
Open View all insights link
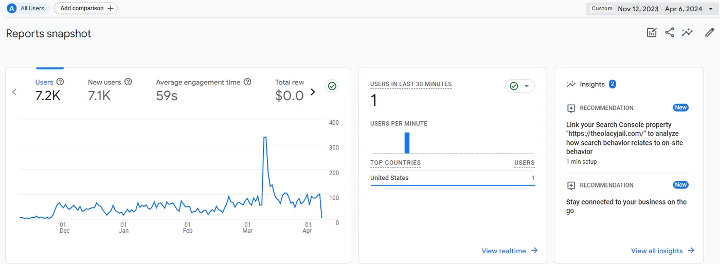coord(662,251)
